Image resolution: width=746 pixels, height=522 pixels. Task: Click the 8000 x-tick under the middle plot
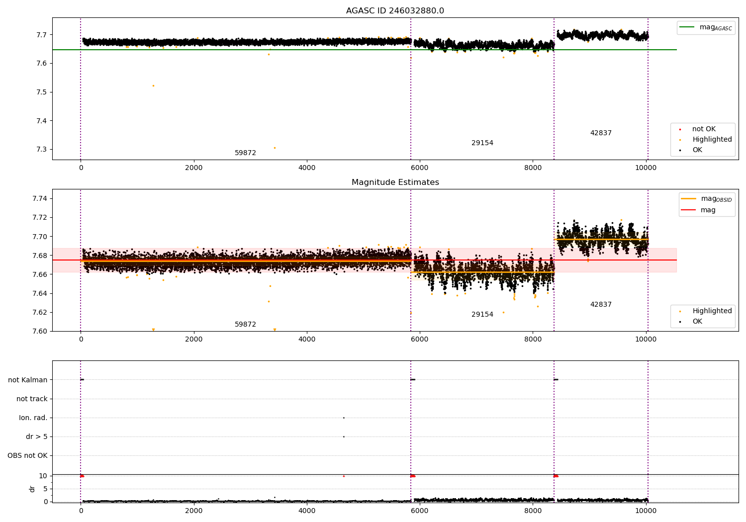click(x=533, y=339)
